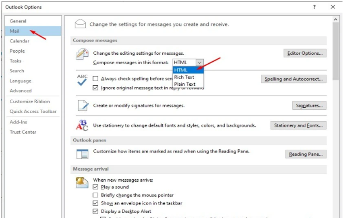Click the bell and envelope message arrival icon
The height and width of the screenshot is (218, 343).
click(x=82, y=182)
